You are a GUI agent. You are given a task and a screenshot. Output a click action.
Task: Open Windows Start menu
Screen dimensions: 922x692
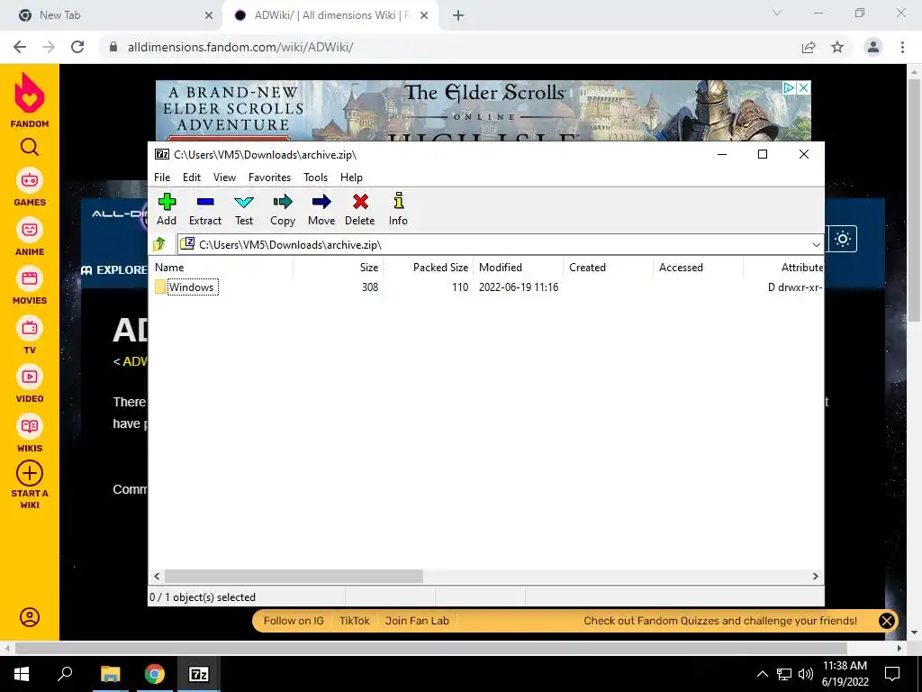tap(22, 674)
